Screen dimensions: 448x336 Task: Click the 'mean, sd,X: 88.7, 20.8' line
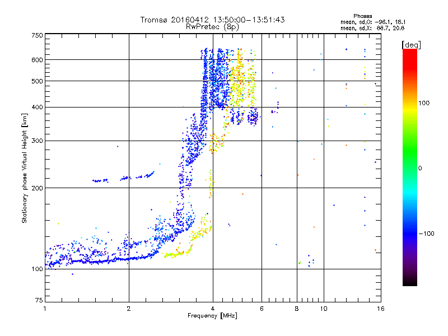click(372, 28)
